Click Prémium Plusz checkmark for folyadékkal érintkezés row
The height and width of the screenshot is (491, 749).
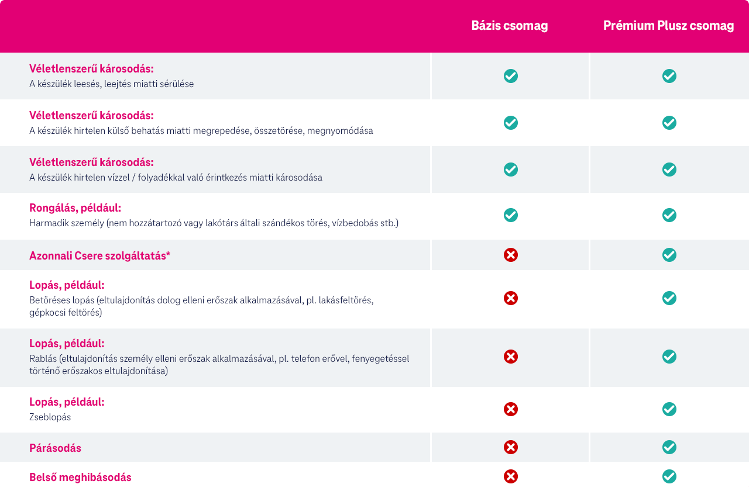[669, 170]
